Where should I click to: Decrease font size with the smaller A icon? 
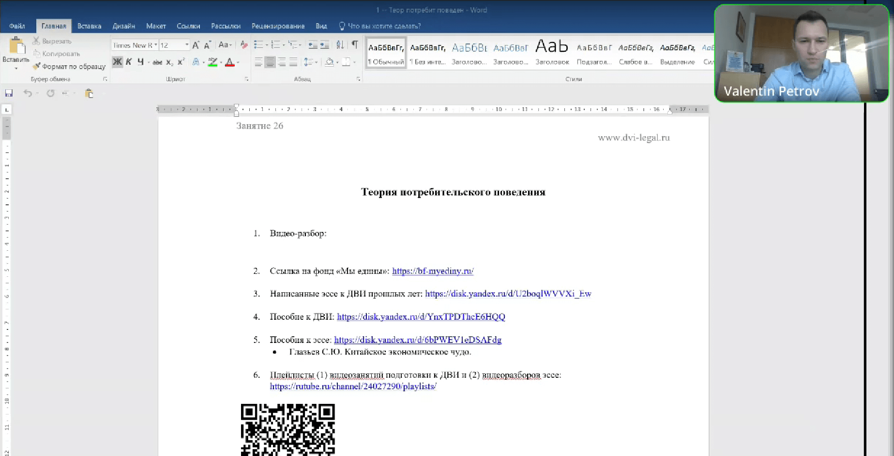[207, 45]
